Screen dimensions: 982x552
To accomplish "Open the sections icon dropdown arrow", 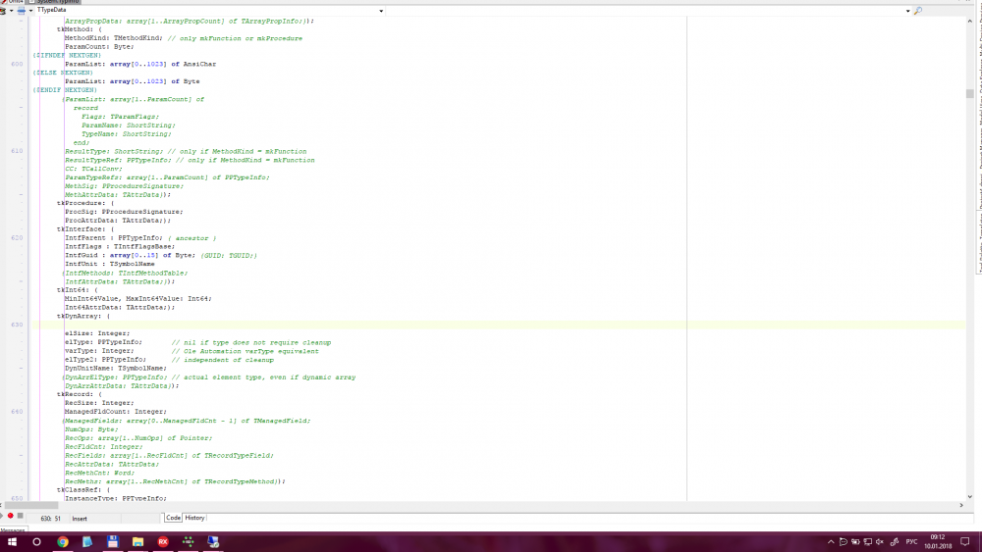I will (30, 10).
